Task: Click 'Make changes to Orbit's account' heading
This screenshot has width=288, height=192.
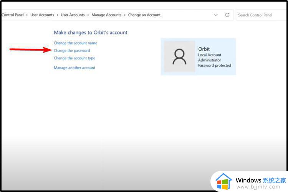Action: [x=91, y=33]
